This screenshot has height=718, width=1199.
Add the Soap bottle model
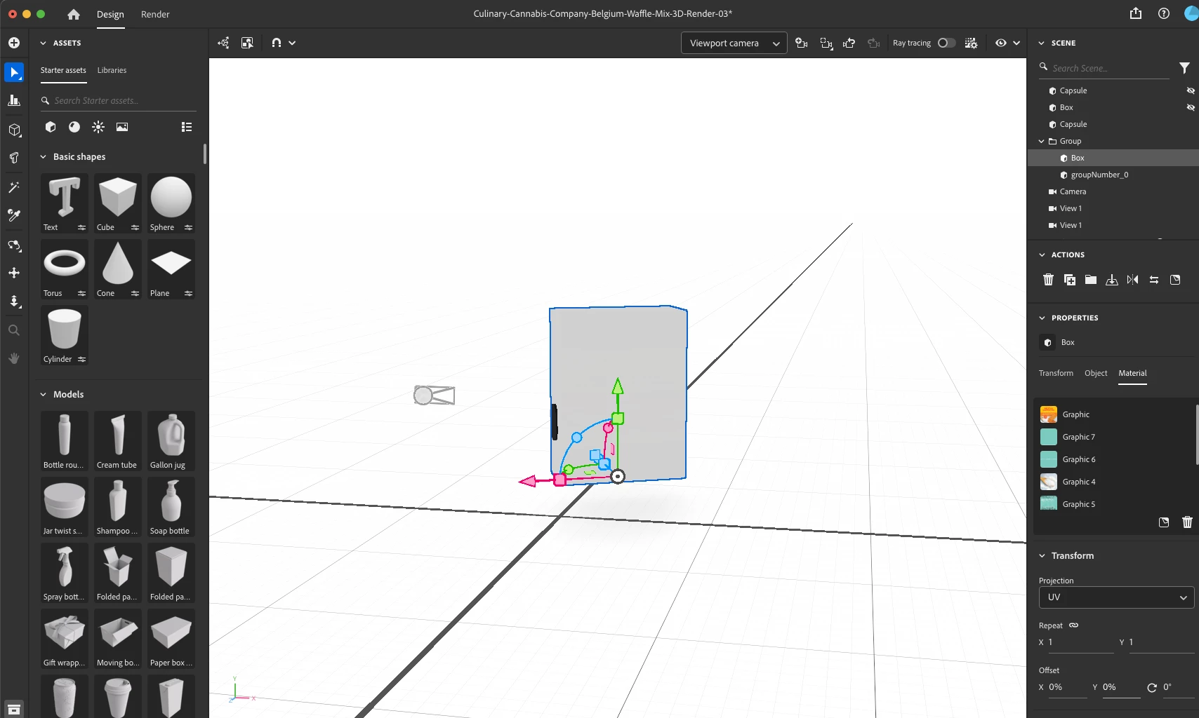tap(171, 507)
